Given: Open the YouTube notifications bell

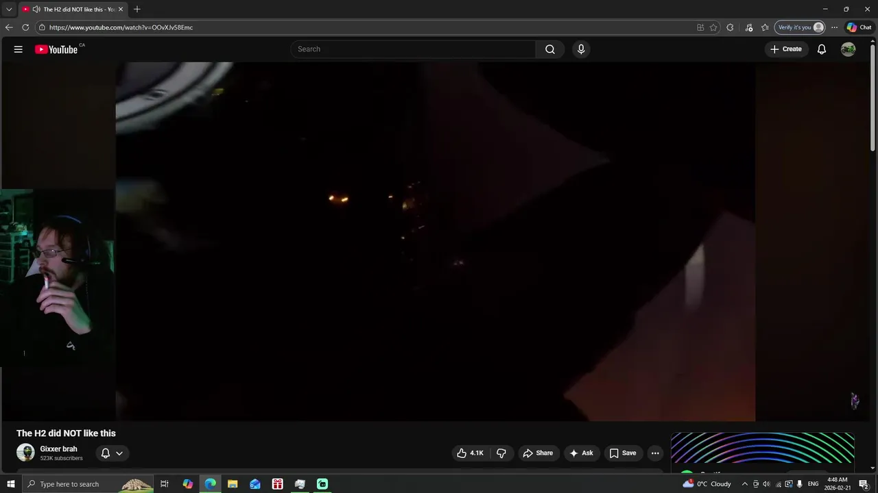Looking at the screenshot, I should [822, 49].
